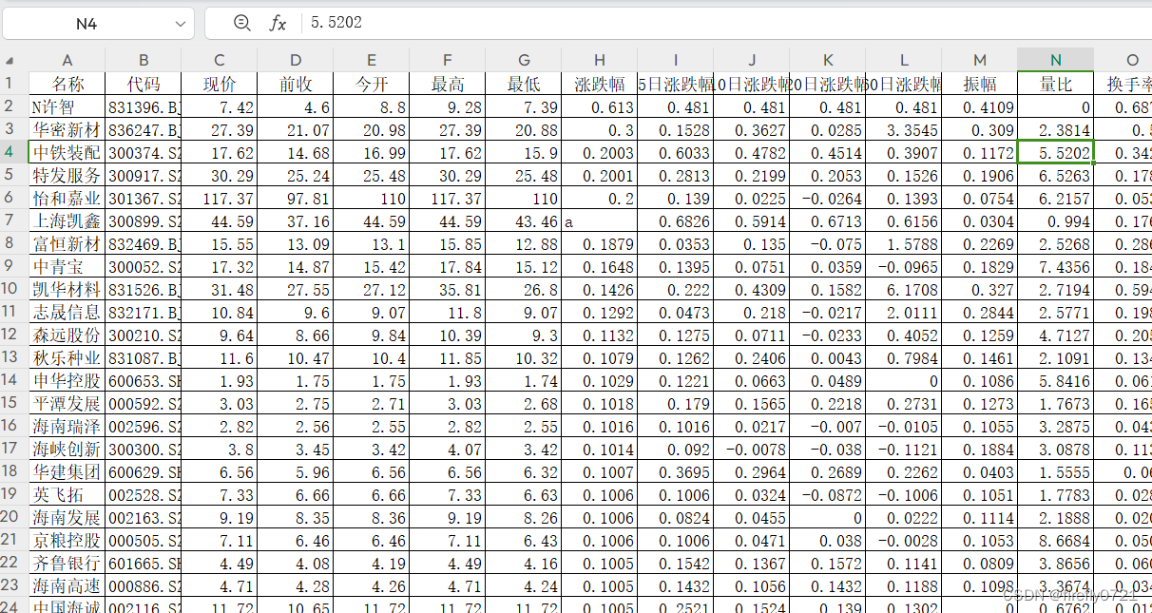Select the cell containing 齐鲁银行
Image resolution: width=1152 pixels, height=613 pixels.
[67, 563]
